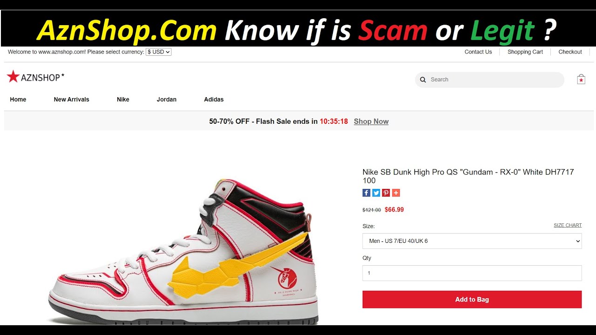Click the Qty input field
Image resolution: width=596 pixels, height=335 pixels.
tap(472, 273)
